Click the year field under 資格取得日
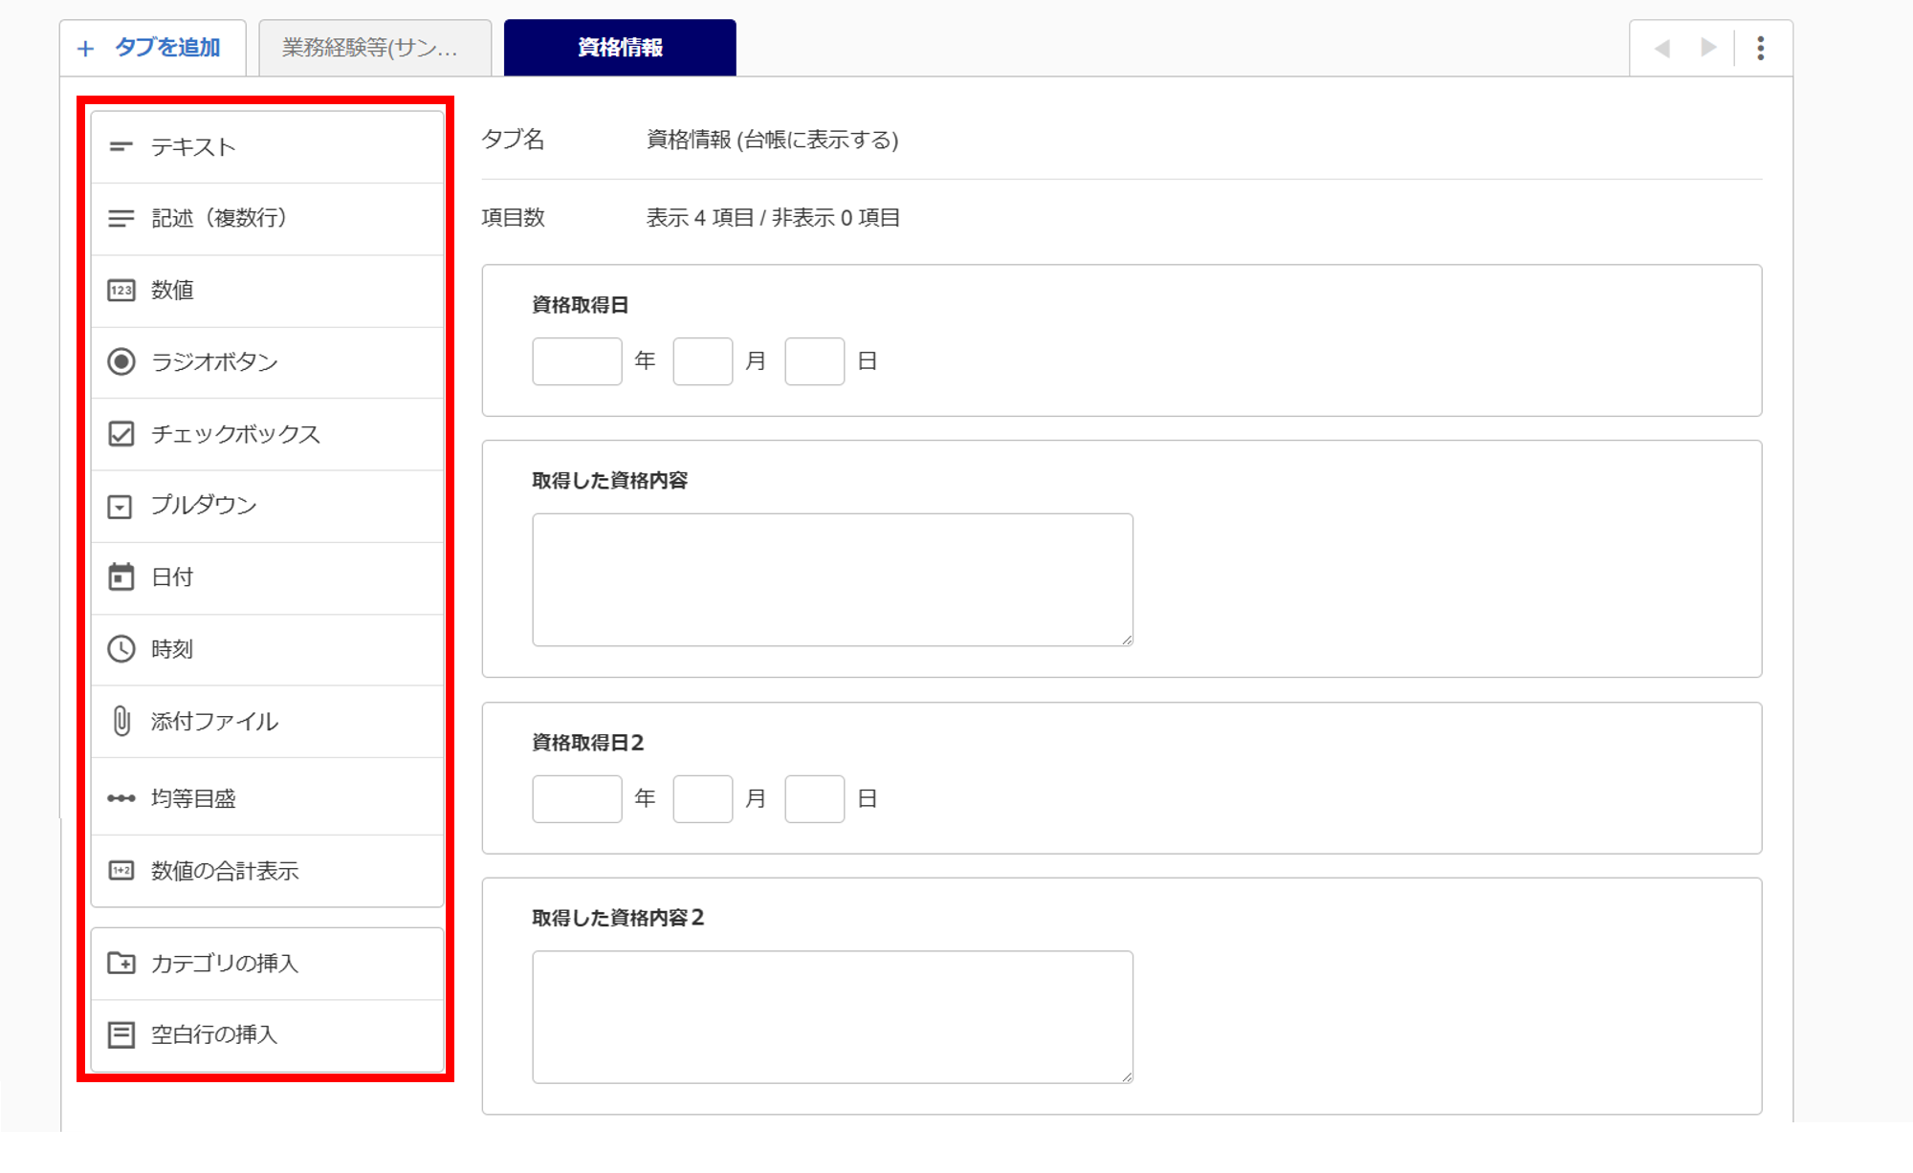This screenshot has height=1173, width=1913. tap(577, 361)
